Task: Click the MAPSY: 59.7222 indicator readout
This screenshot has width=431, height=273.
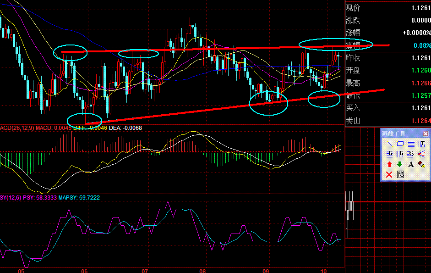Action: click(x=79, y=197)
